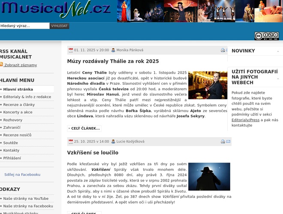This screenshot has width=283, height=214.
Task: Click the RSS feed icon
Action: 1,65
